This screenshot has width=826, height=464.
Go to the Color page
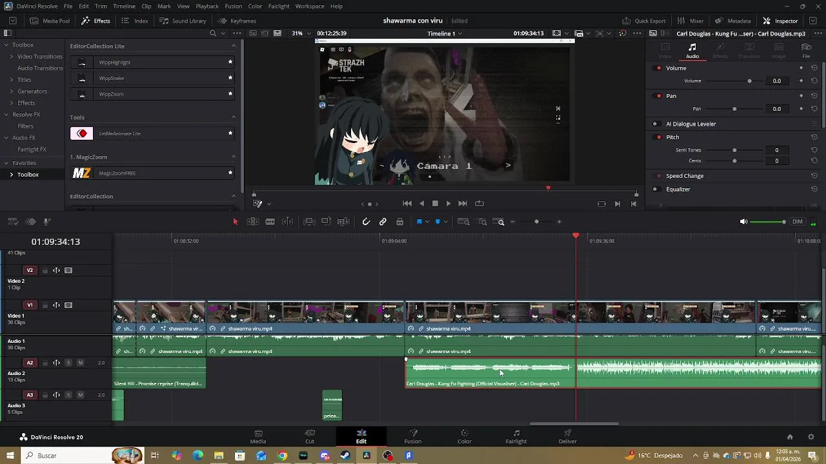(465, 437)
